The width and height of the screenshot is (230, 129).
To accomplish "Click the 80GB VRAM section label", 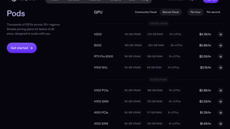I will [x=158, y=80].
